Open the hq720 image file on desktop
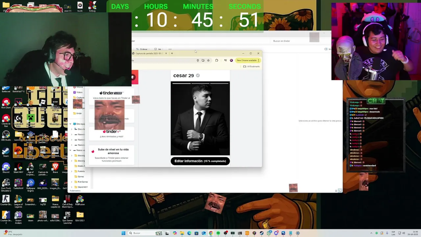Image resolution: width=421 pixels, height=237 pixels. [x=43, y=200]
